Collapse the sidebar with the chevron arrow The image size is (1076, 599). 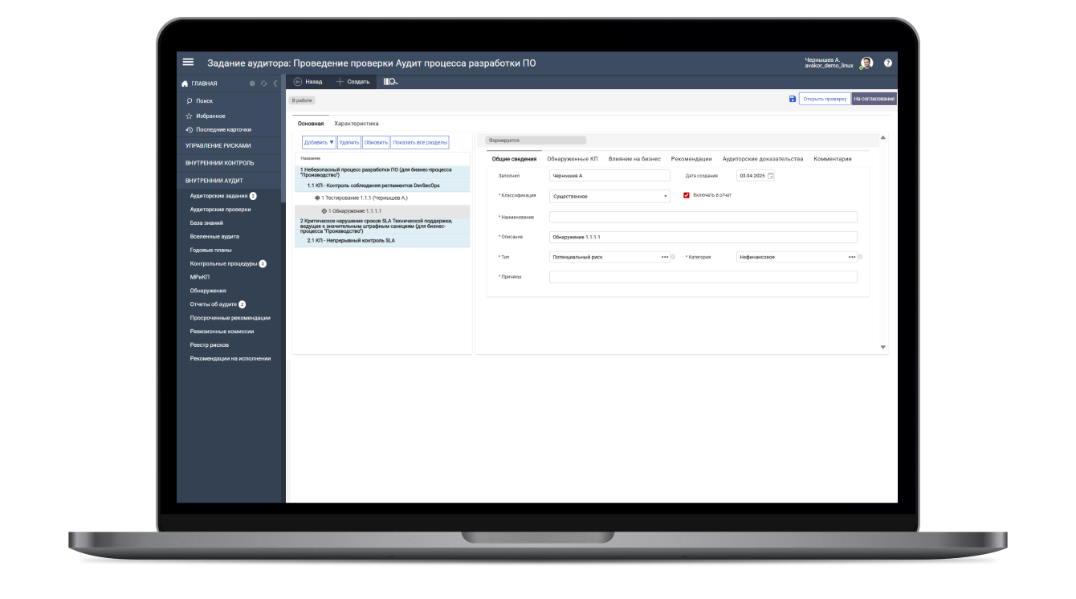275,84
